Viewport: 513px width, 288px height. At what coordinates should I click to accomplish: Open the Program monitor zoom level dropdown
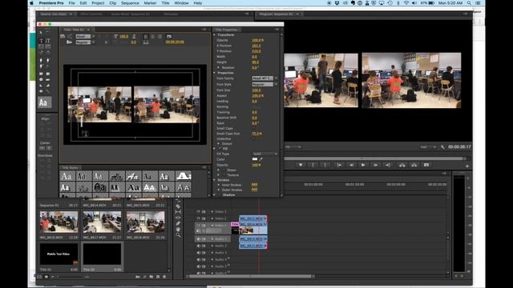point(293,147)
